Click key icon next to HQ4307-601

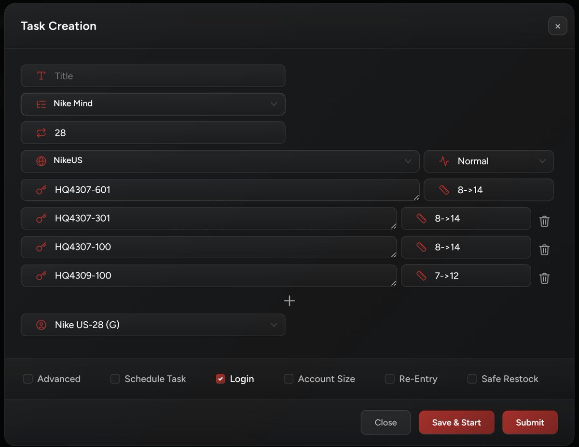pos(41,190)
